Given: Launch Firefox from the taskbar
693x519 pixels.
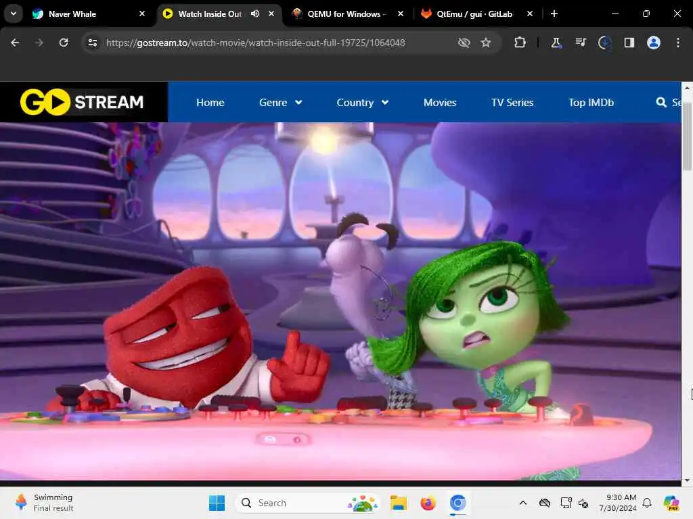Looking at the screenshot, I should pos(428,503).
